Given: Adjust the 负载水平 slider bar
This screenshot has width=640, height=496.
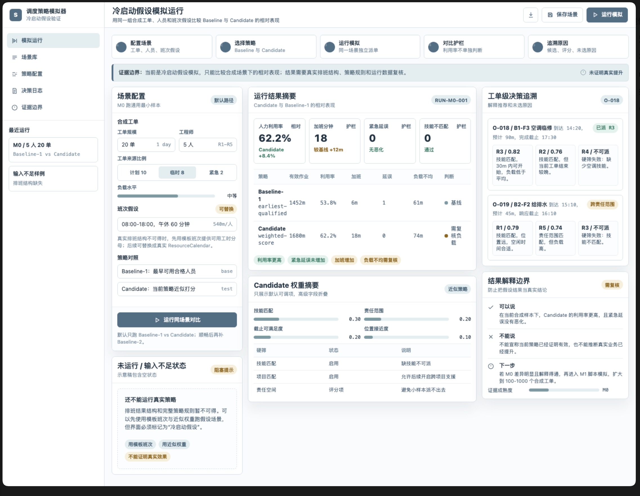Looking at the screenshot, I should tap(166, 196).
